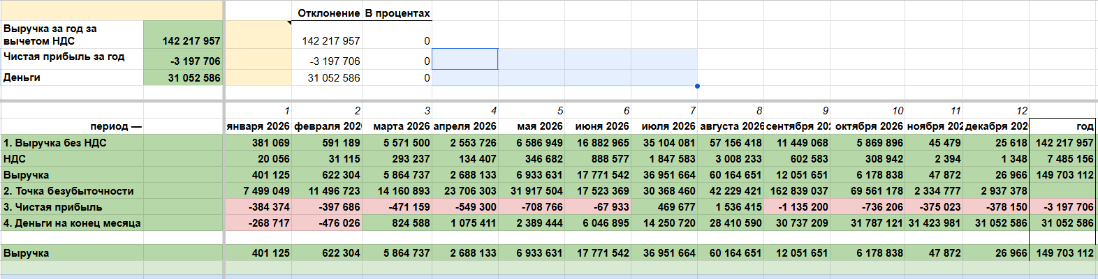Select the red cell with value -1 135 200
This screenshot has width=1098, height=279.
[x=797, y=207]
